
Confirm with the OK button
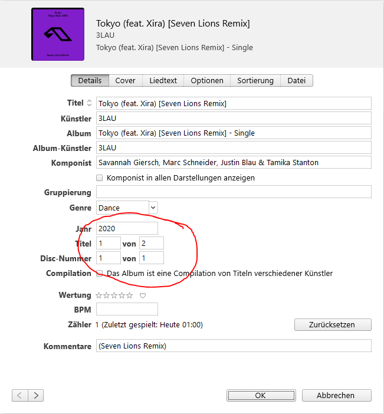coord(261,396)
